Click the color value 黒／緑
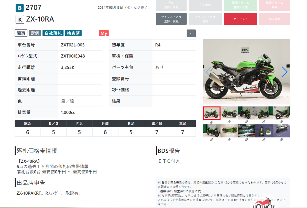The height and width of the screenshot is (208, 307). (68, 101)
